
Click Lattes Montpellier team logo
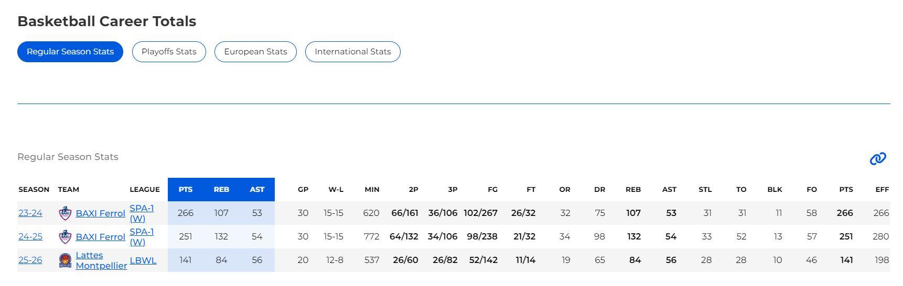click(65, 260)
